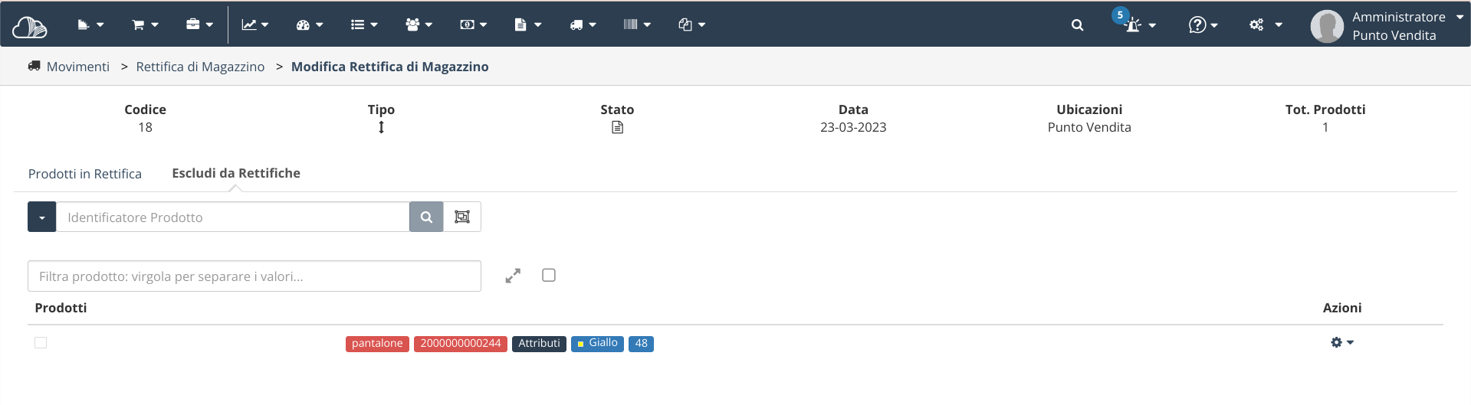Open the document file menu
The height and width of the screenshot is (405, 1471).
pos(527,24)
